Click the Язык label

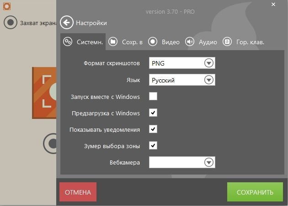point(133,80)
